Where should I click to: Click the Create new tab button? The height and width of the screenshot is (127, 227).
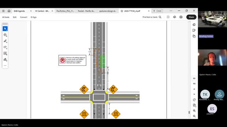coord(157,11)
